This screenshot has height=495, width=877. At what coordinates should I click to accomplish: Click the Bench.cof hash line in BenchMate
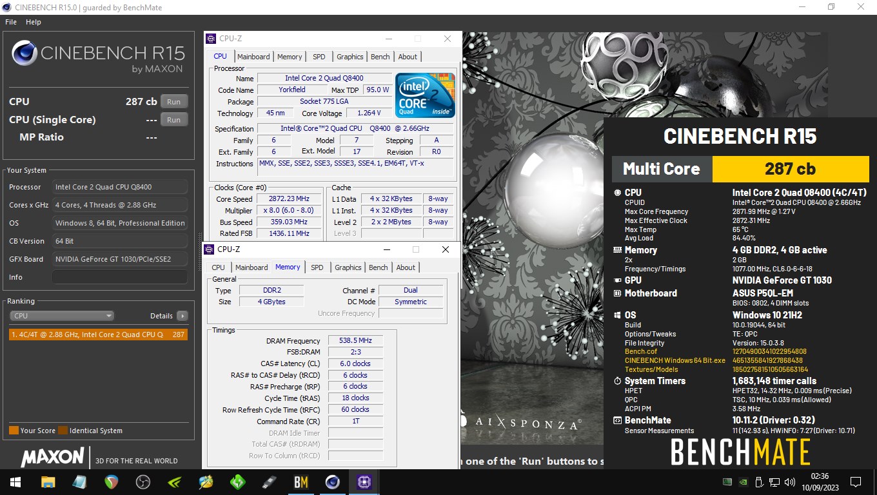coord(716,352)
